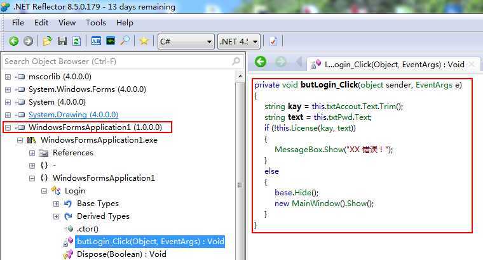Select the .ctor() tree item
483x260 pixels.
point(88,229)
